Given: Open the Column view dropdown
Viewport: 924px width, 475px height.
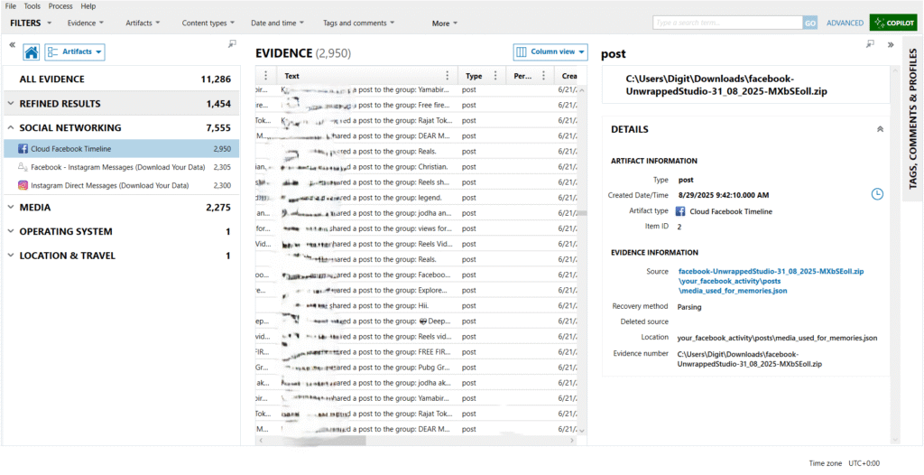Looking at the screenshot, I should [550, 52].
